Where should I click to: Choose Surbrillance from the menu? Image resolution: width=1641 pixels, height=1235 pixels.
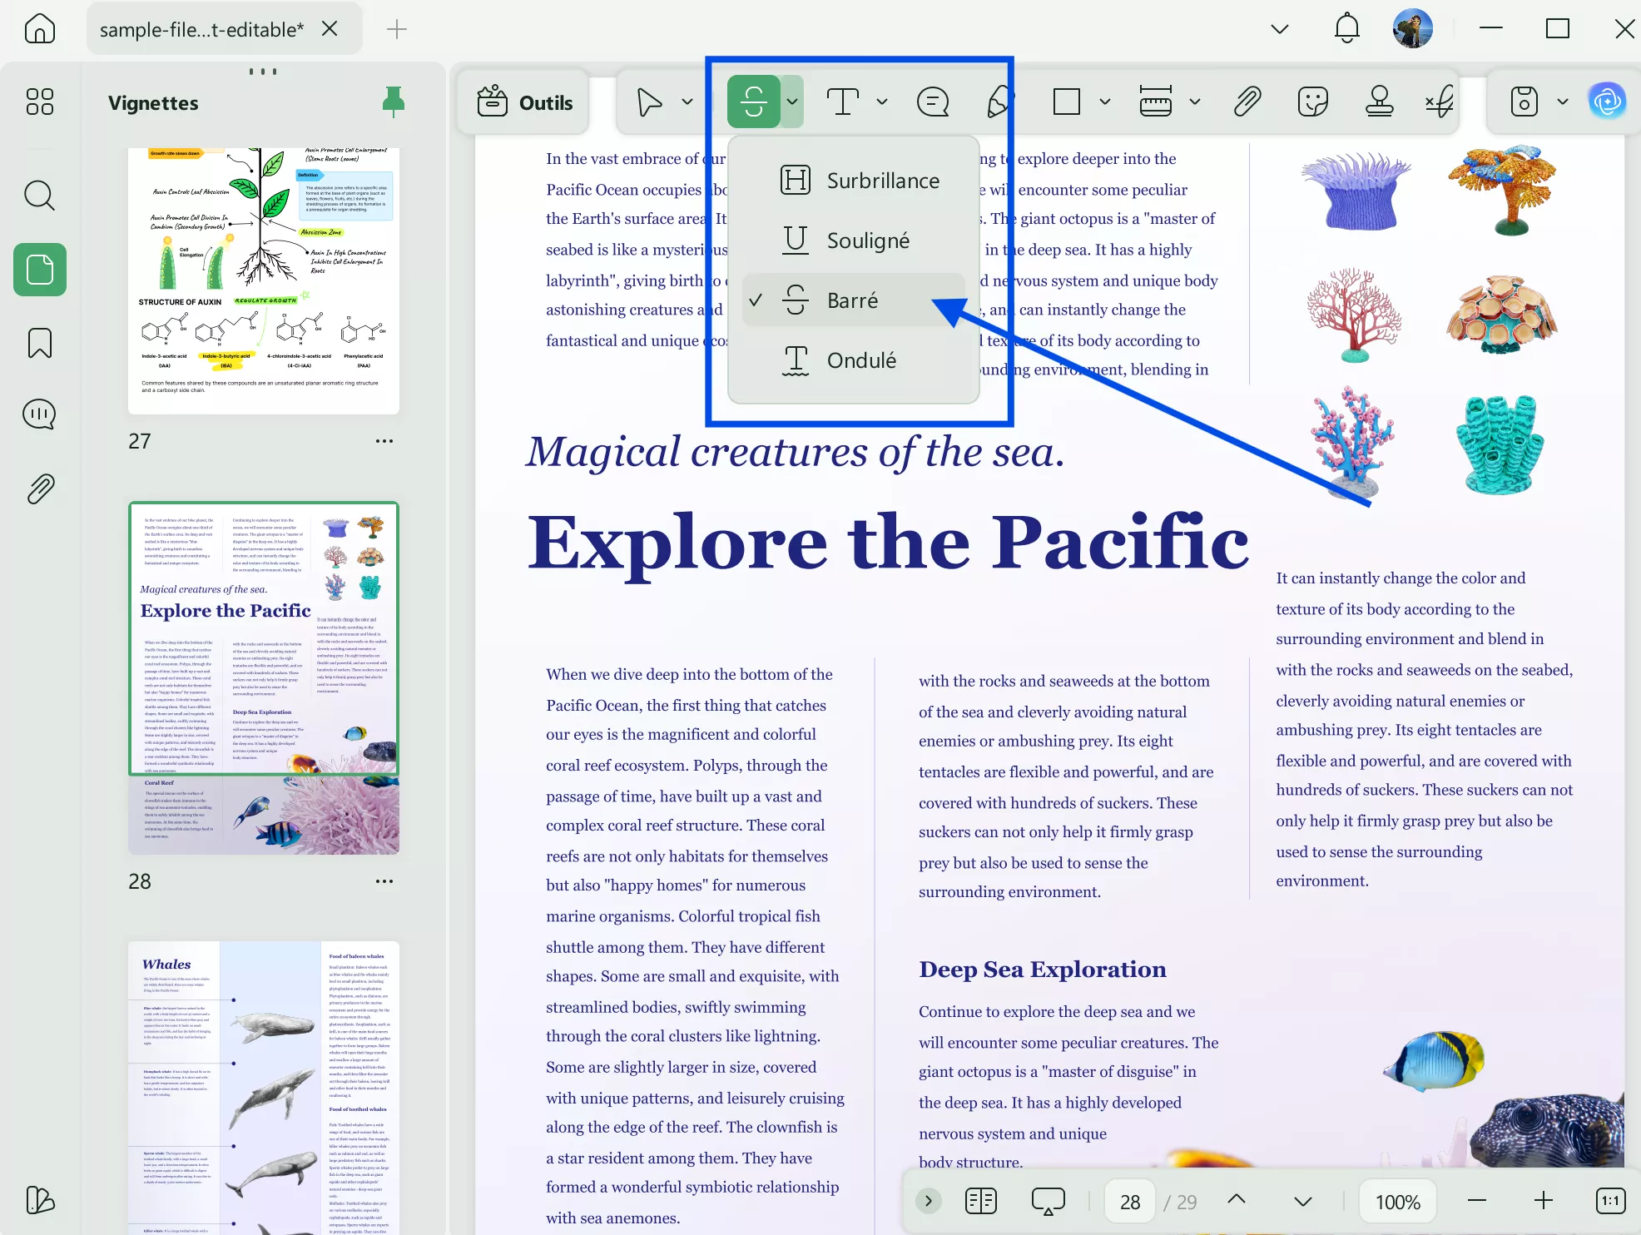(x=882, y=181)
